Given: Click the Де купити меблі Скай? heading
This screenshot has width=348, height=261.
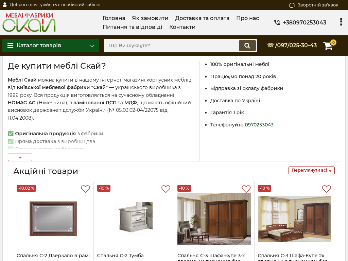Looking at the screenshot, I should click(57, 66).
